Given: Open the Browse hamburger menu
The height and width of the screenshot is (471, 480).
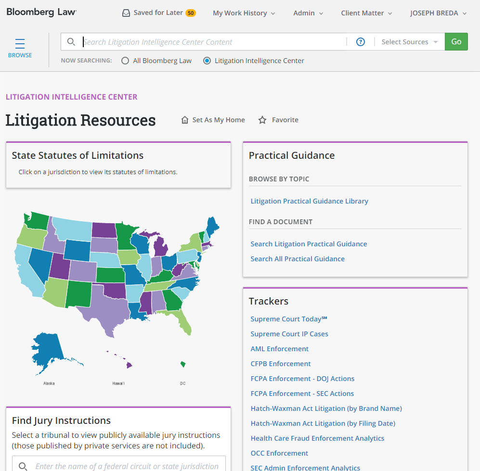Looking at the screenshot, I should click(x=20, y=44).
